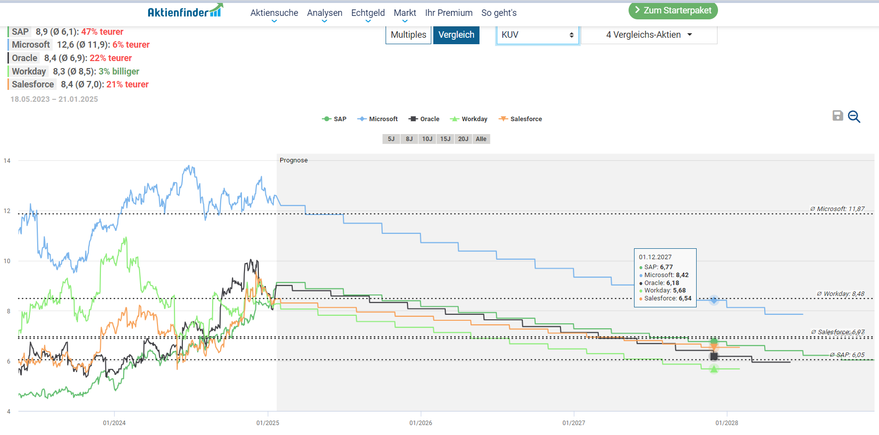Show the full range with Alle
The image size is (879, 435).
click(481, 139)
